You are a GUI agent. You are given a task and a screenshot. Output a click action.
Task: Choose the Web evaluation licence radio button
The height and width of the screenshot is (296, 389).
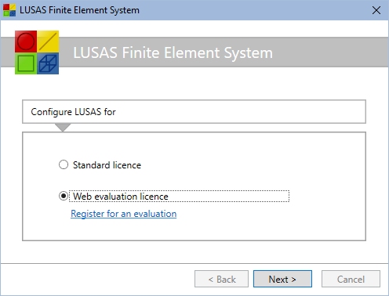click(x=64, y=196)
